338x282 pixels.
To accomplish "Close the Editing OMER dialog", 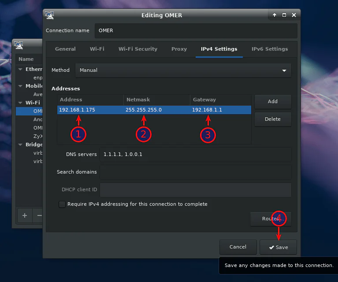I will [x=293, y=15].
